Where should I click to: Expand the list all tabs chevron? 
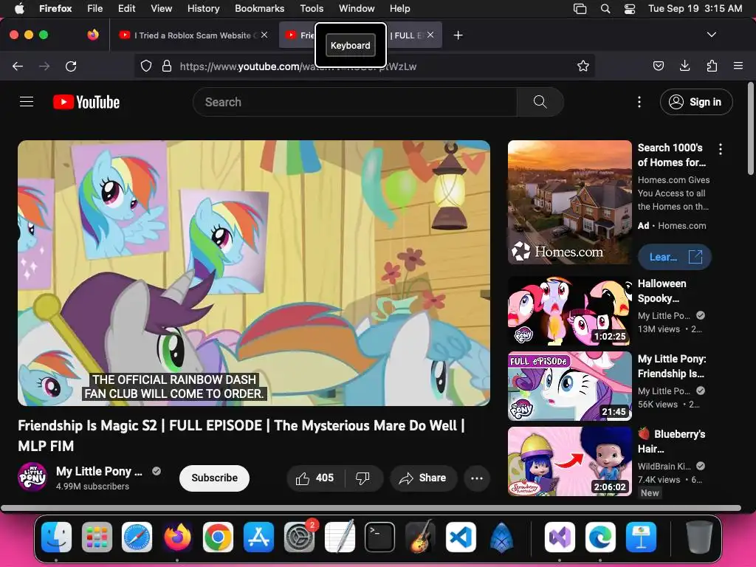pos(711,35)
